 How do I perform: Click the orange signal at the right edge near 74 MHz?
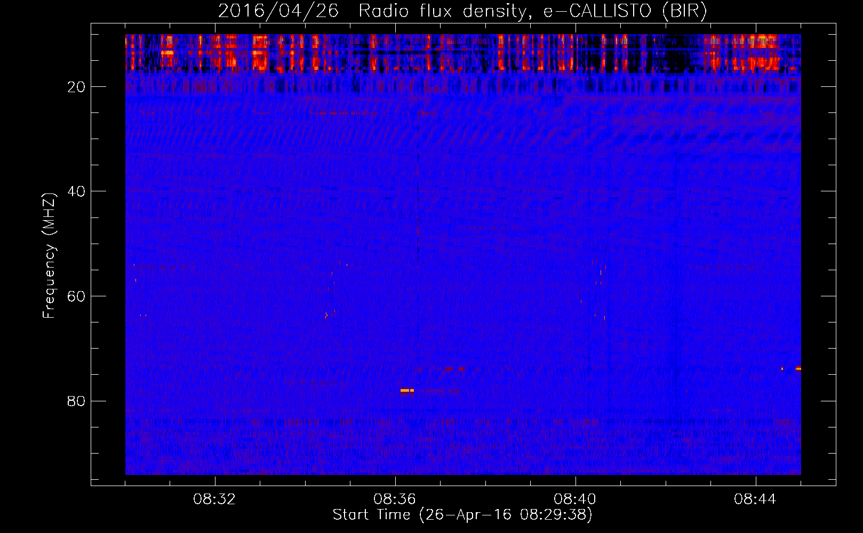point(798,368)
